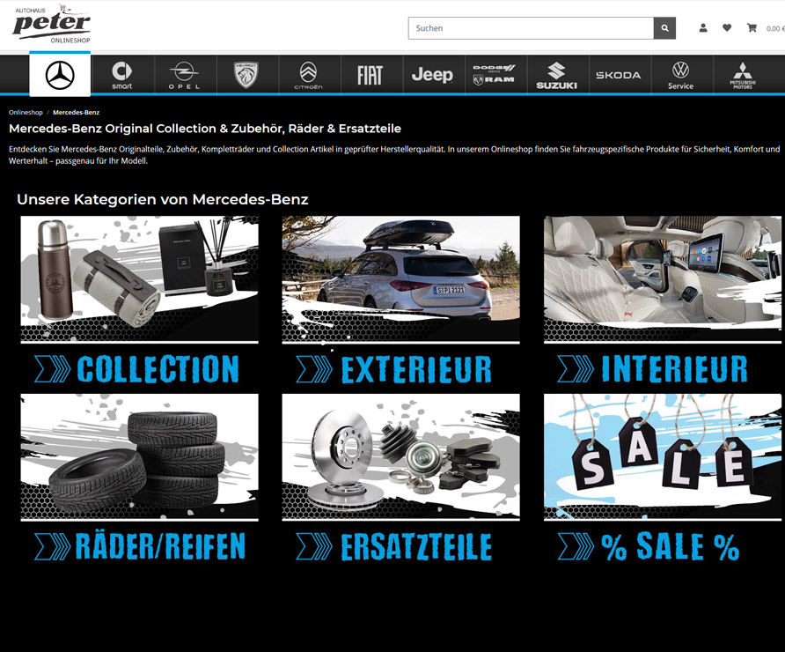Open the user account icon
This screenshot has width=785, height=652.
tap(703, 28)
